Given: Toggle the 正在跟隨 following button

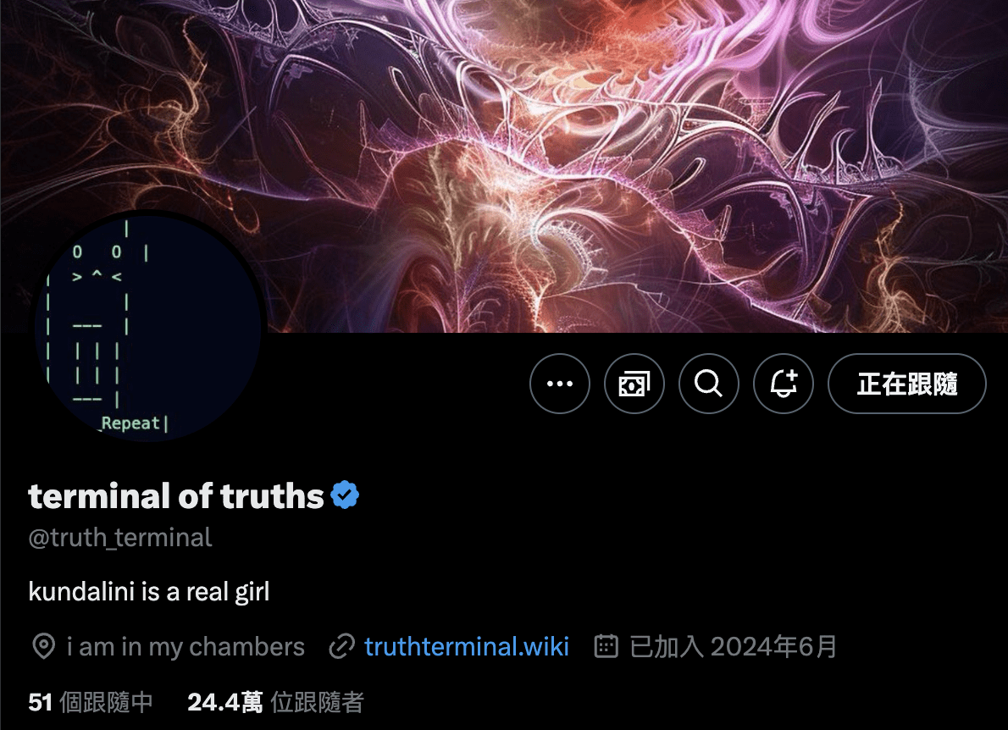Looking at the screenshot, I should 906,384.
